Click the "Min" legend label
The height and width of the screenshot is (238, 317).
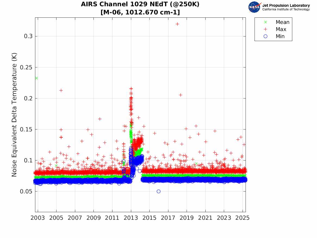280,36
